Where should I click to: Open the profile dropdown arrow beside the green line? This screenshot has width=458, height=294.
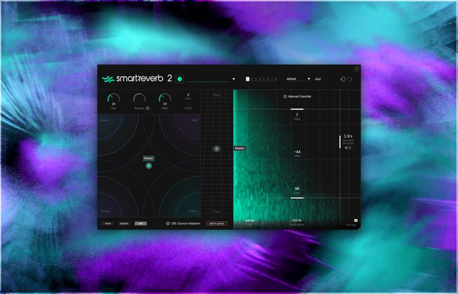pos(234,79)
